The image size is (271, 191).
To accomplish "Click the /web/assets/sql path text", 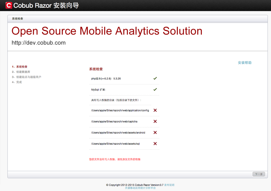I will click(x=115, y=144).
